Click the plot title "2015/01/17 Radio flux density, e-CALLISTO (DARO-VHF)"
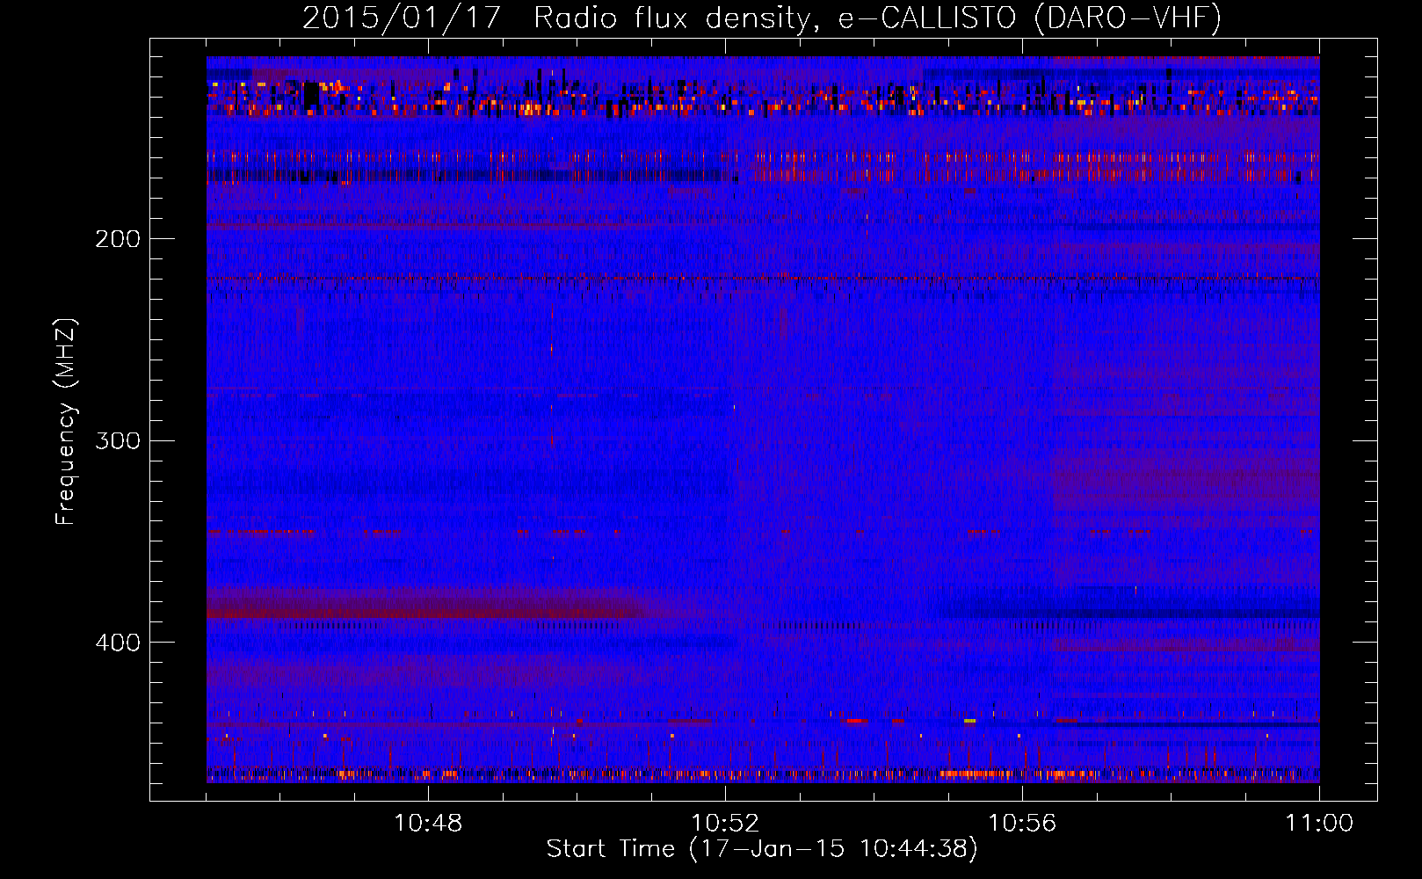 click(762, 18)
